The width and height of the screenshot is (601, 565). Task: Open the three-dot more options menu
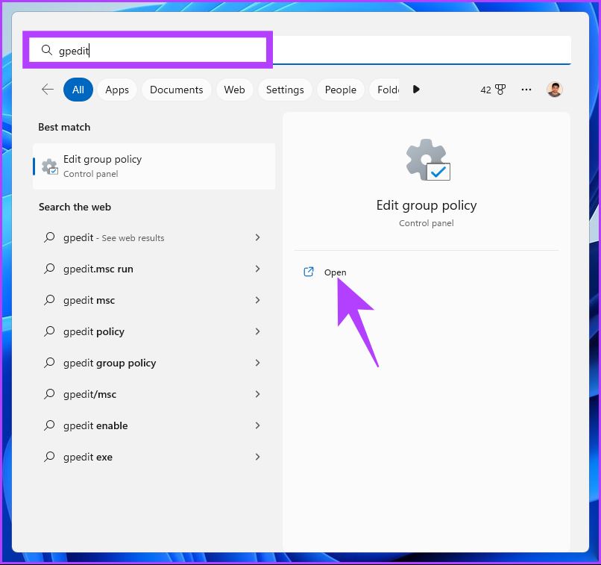pyautogui.click(x=526, y=90)
